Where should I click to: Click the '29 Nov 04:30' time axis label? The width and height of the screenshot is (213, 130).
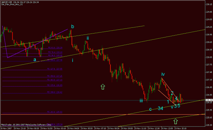73,129
